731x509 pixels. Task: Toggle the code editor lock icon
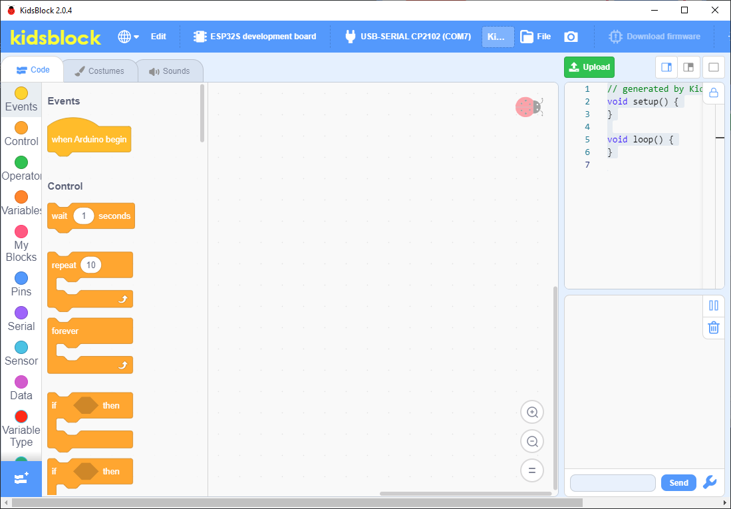[713, 93]
